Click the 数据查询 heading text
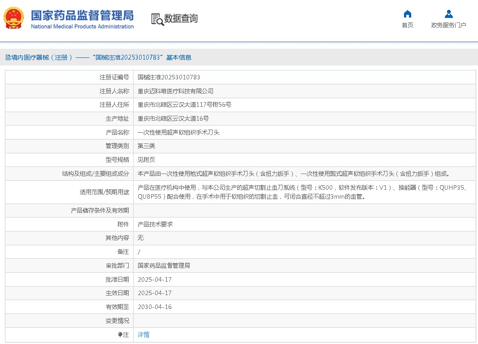 181,19
